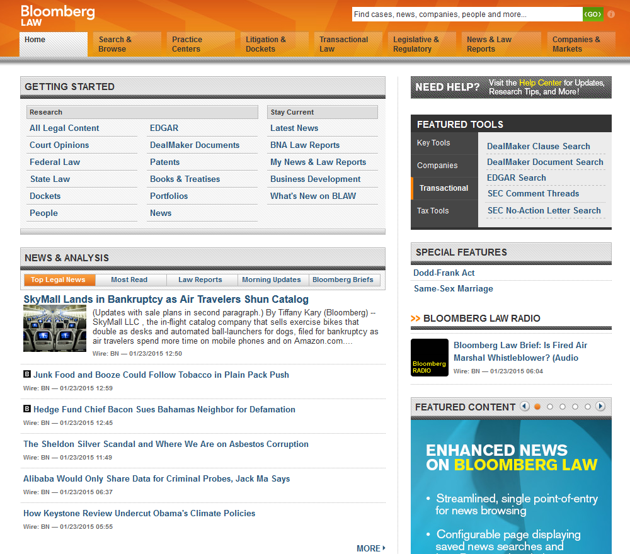This screenshot has width=630, height=554.
Task: Click MORE news link
Action: (x=371, y=548)
